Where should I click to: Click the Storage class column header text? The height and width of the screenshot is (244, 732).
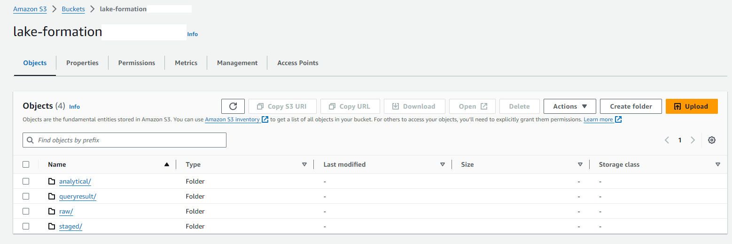[x=619, y=164]
